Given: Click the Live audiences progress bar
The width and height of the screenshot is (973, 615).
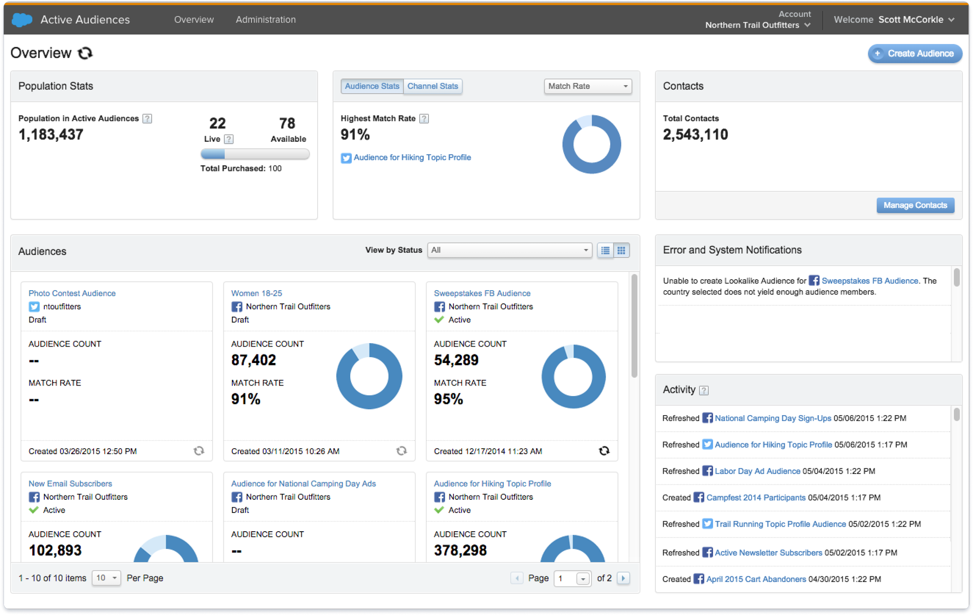Looking at the screenshot, I should pyautogui.click(x=255, y=154).
